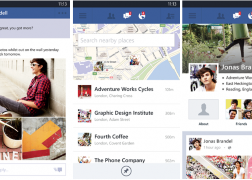Open three-dots more menu in message header
252x180 pixels.
[62, 13]
